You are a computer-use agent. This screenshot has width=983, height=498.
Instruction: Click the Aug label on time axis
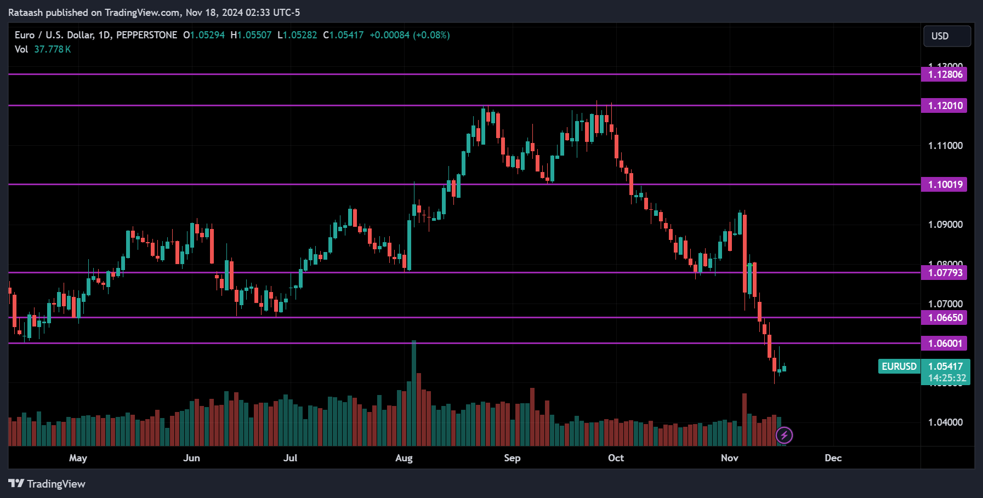coord(404,458)
